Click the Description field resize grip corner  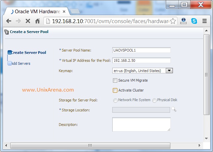(x=169, y=130)
